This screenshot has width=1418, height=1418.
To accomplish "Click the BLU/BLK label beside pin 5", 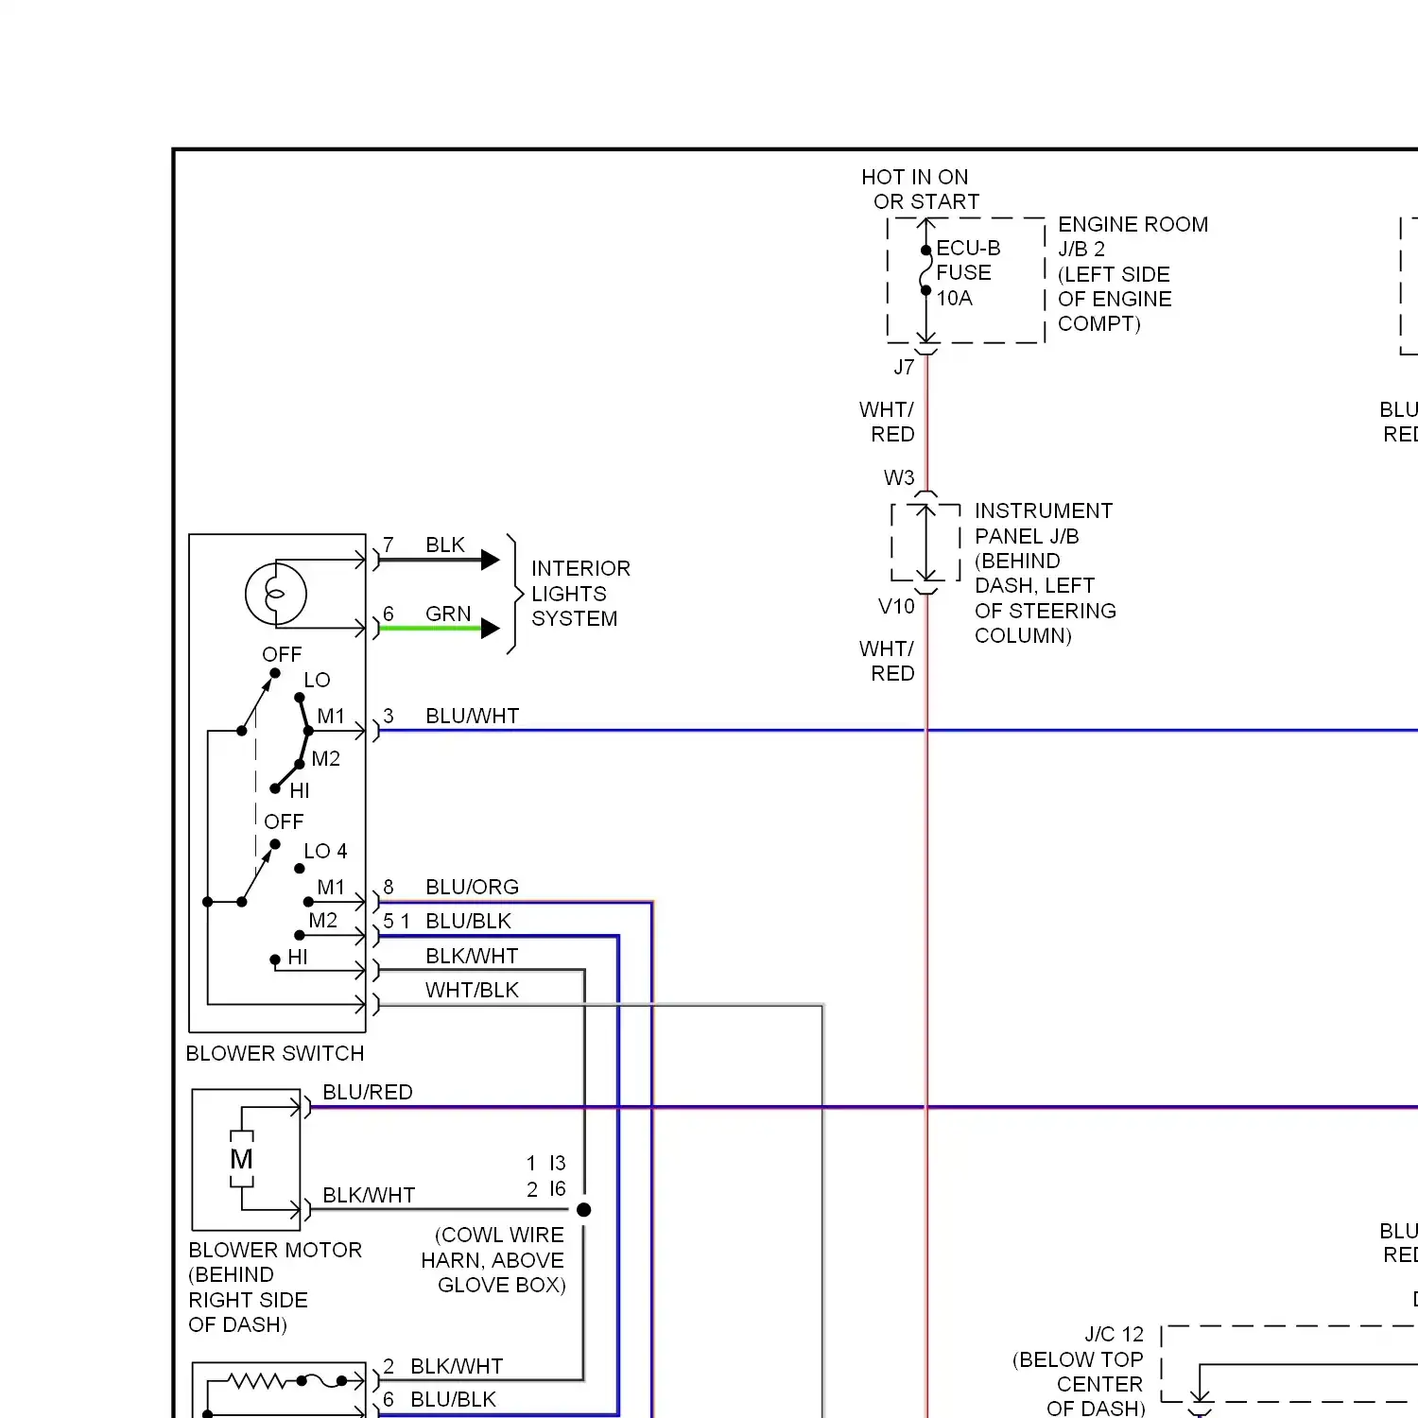I will pyautogui.click(x=468, y=922).
